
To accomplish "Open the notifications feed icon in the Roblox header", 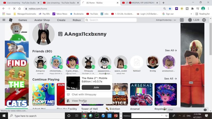I will (182, 20).
